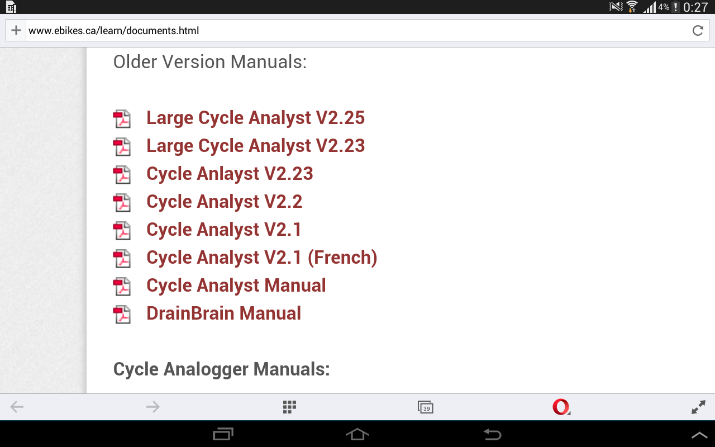715x447 pixels.
Task: Open Cycle Anlayst V2.23 link
Action: [230, 174]
